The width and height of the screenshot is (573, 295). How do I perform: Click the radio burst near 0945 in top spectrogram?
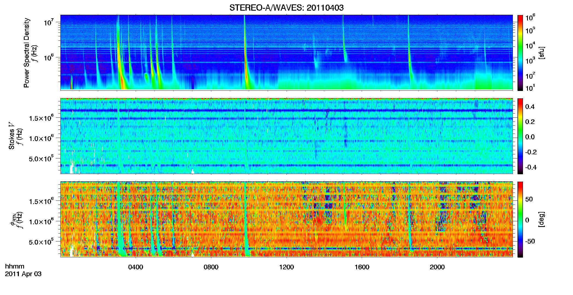[x=246, y=60]
